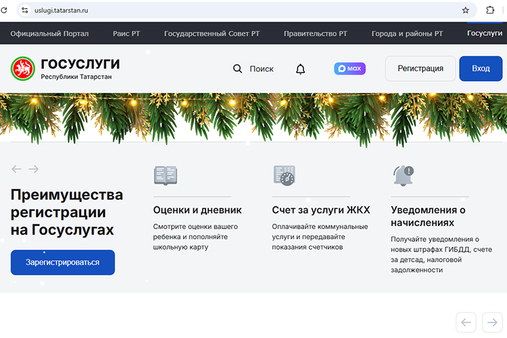The height and width of the screenshot is (338, 507).
Task: Click the grades and diary book icon
Action: [166, 176]
